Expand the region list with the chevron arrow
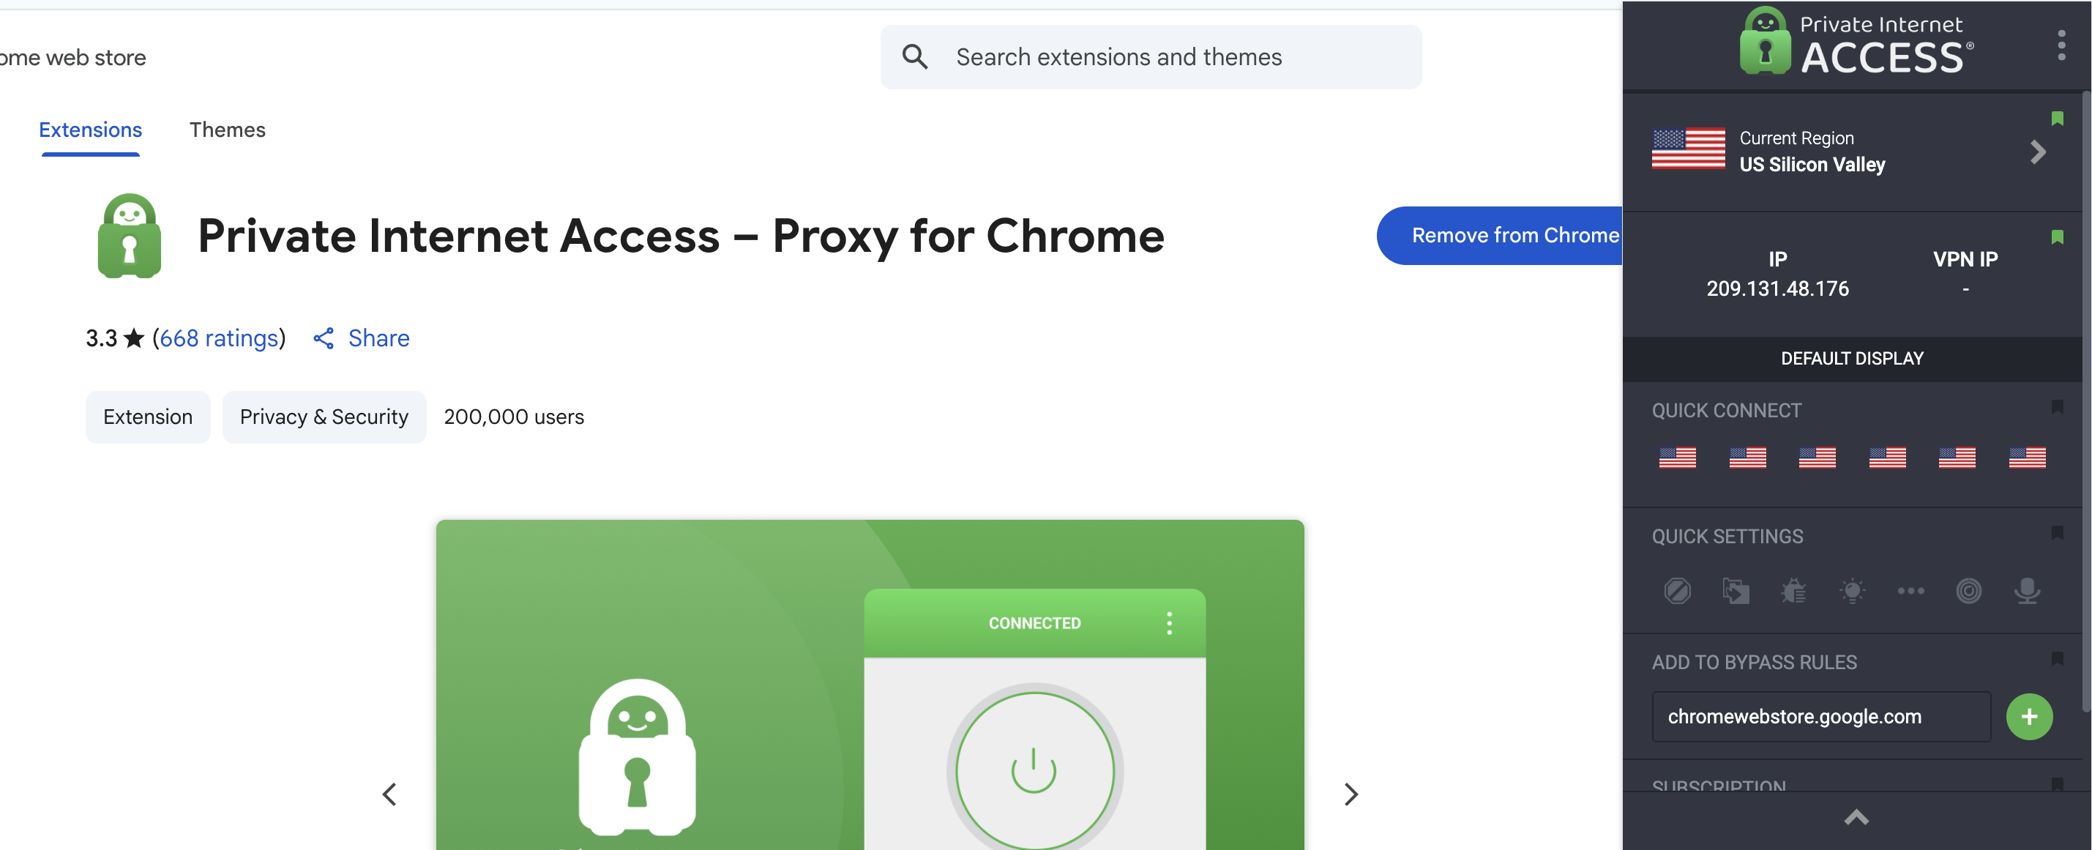This screenshot has width=2092, height=850. (2038, 151)
